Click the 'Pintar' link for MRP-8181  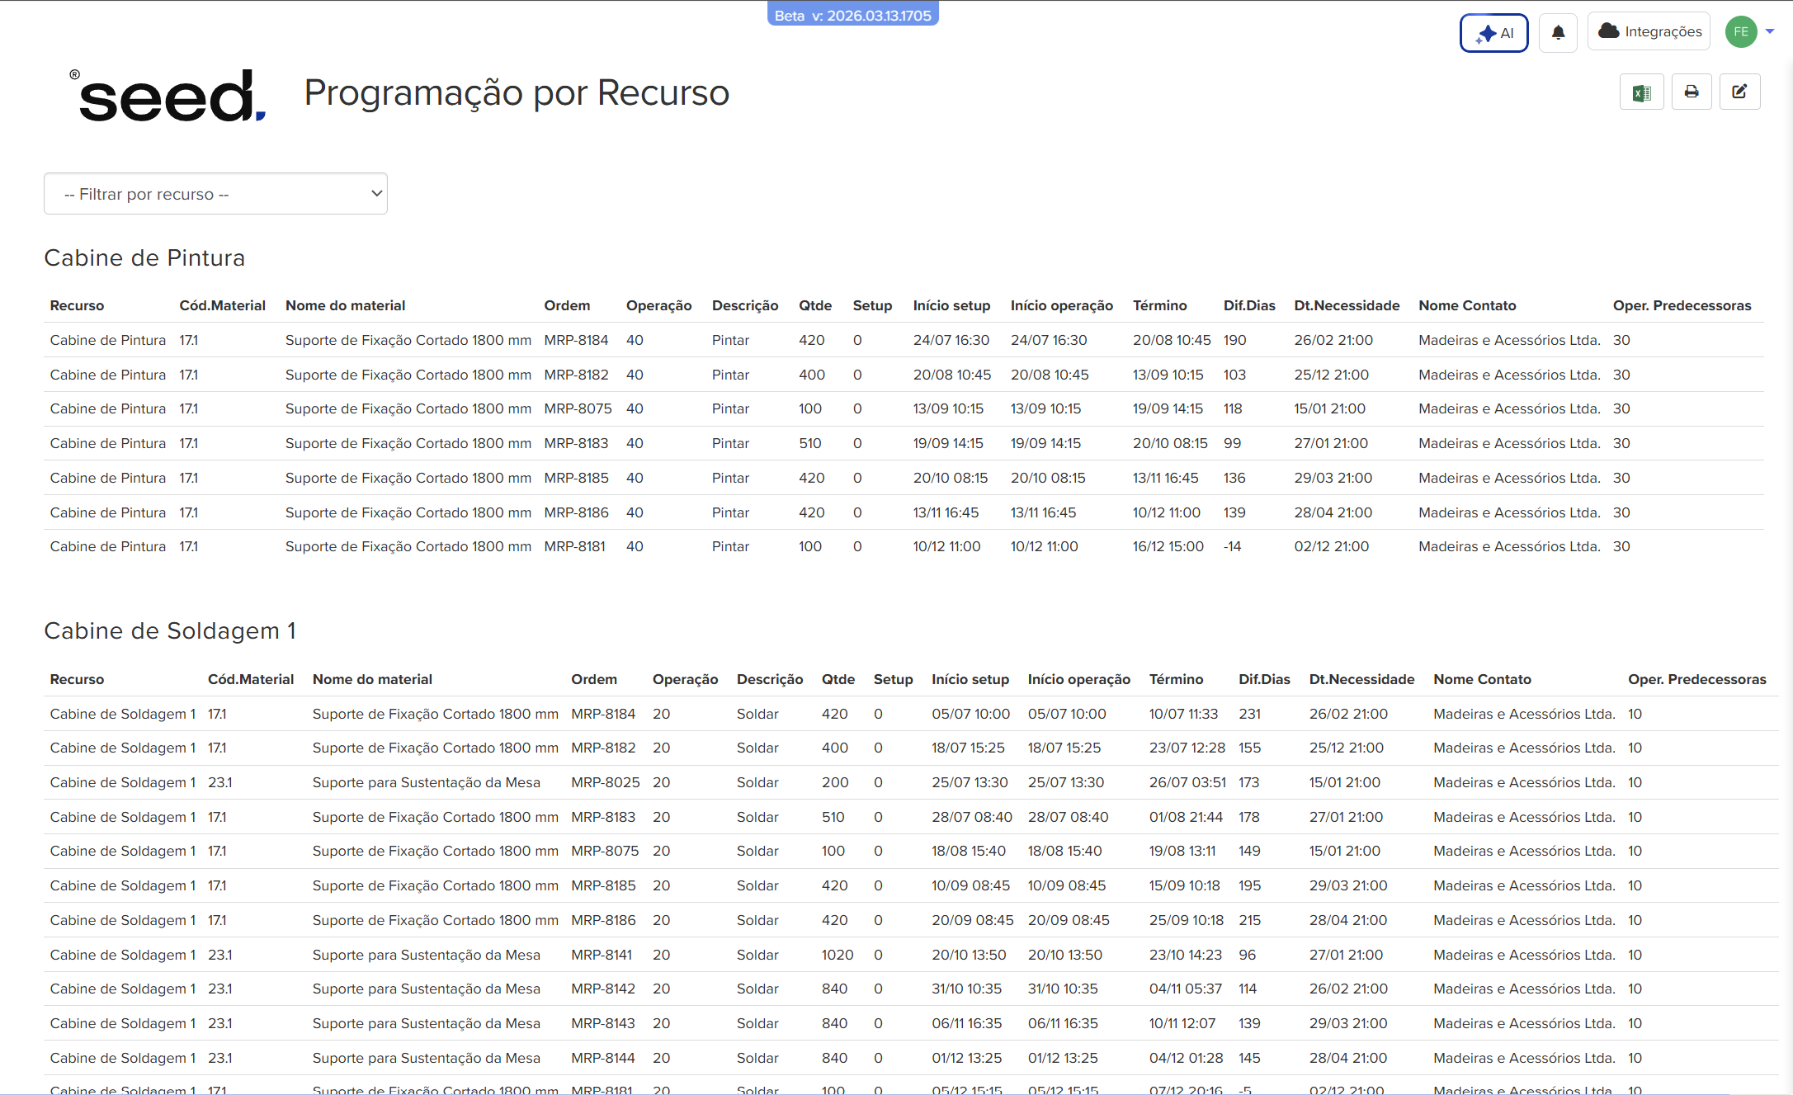pyautogui.click(x=730, y=545)
